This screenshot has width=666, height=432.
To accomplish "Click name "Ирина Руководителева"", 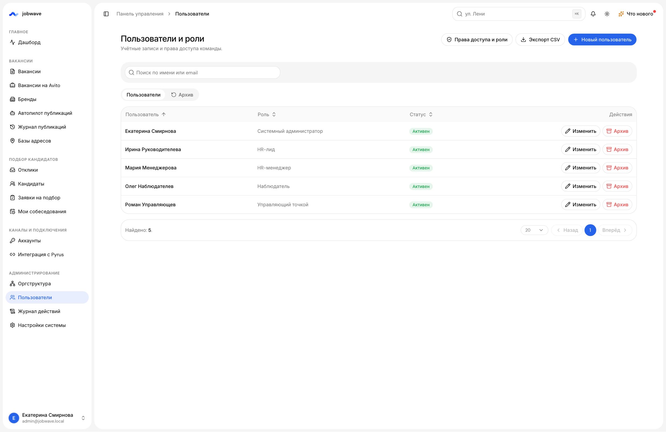I will point(153,149).
